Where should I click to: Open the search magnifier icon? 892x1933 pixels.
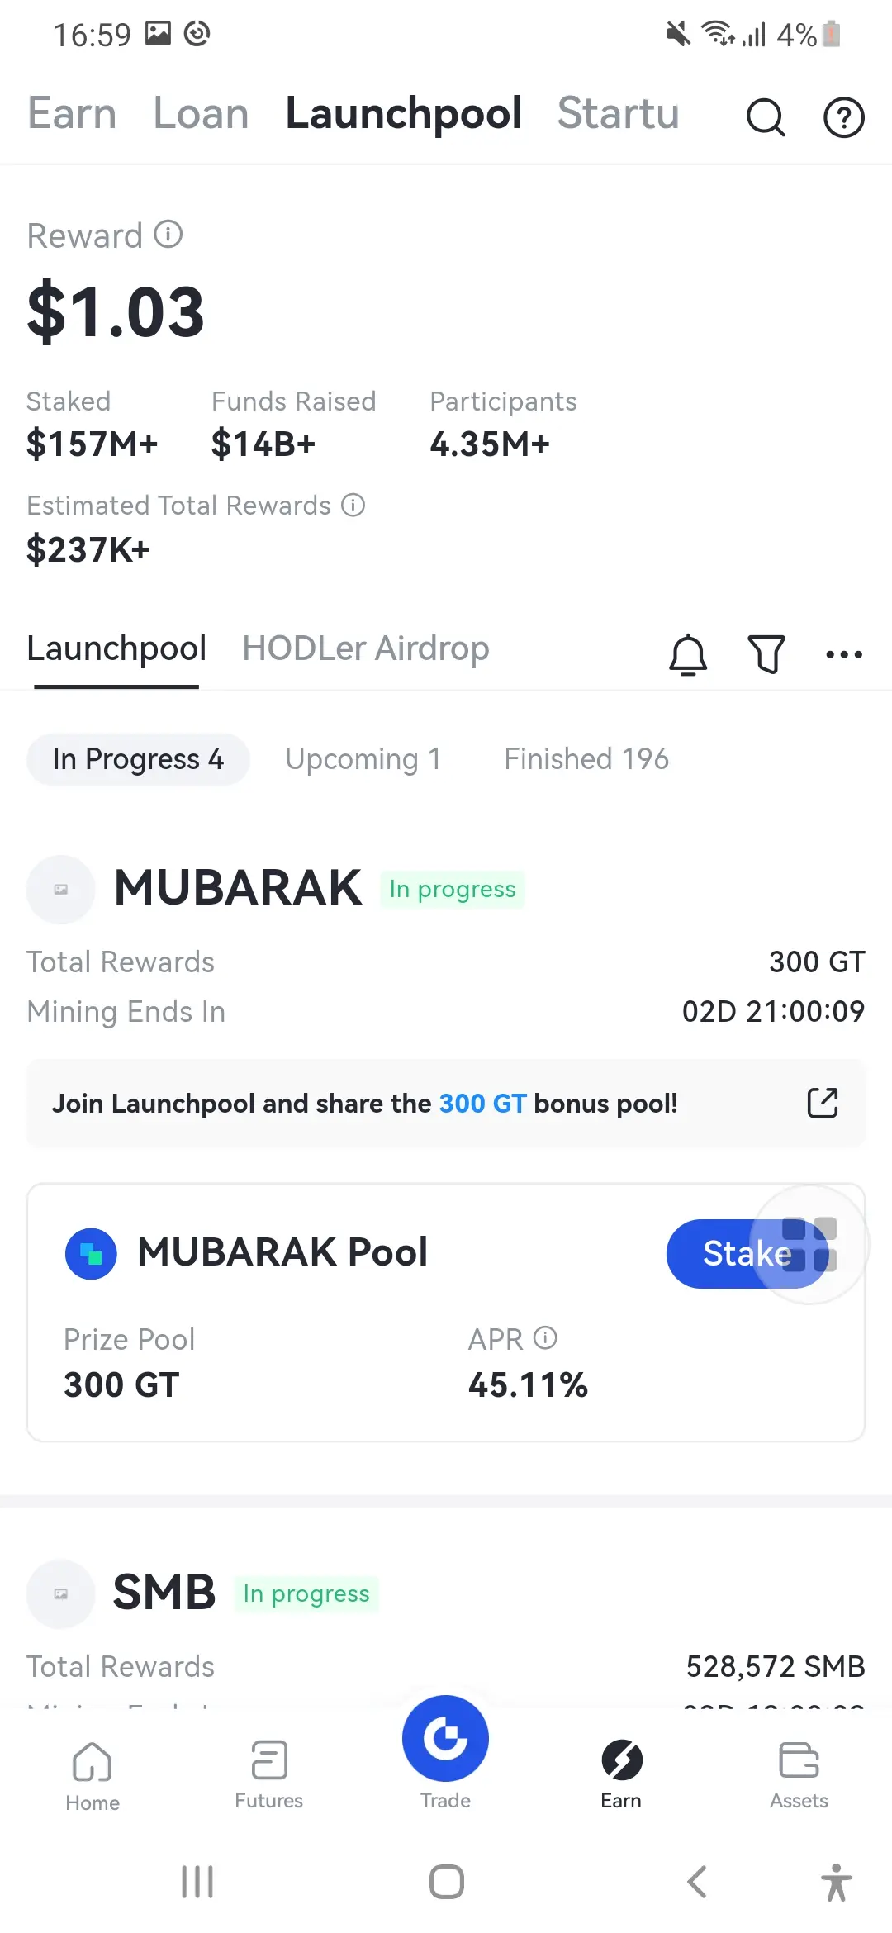[x=766, y=116]
